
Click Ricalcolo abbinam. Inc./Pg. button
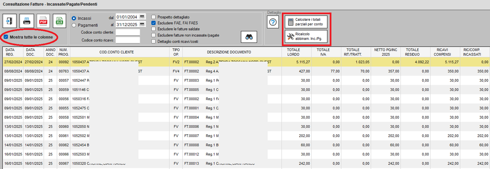coord(306,36)
